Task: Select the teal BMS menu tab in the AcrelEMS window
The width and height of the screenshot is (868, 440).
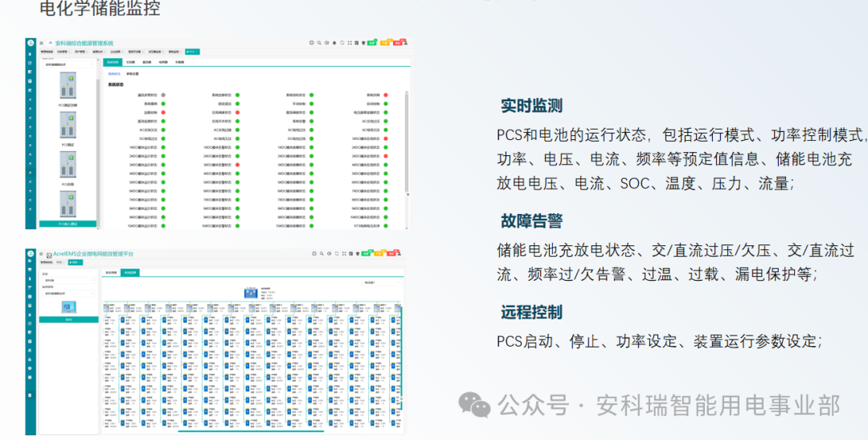Action: coord(76,262)
